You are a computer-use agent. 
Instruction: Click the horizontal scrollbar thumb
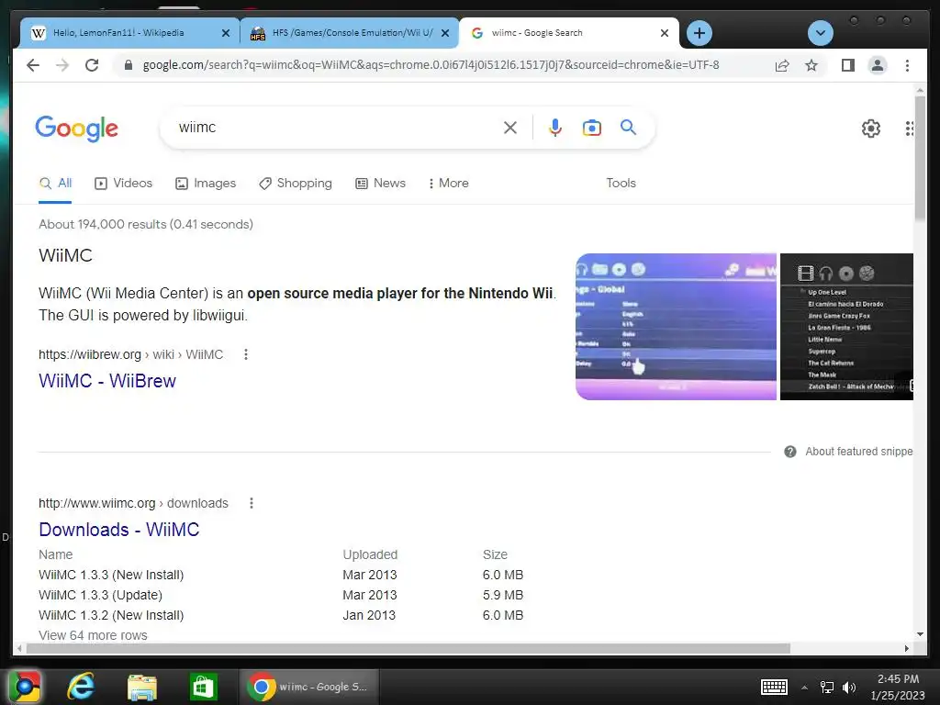pos(408,648)
